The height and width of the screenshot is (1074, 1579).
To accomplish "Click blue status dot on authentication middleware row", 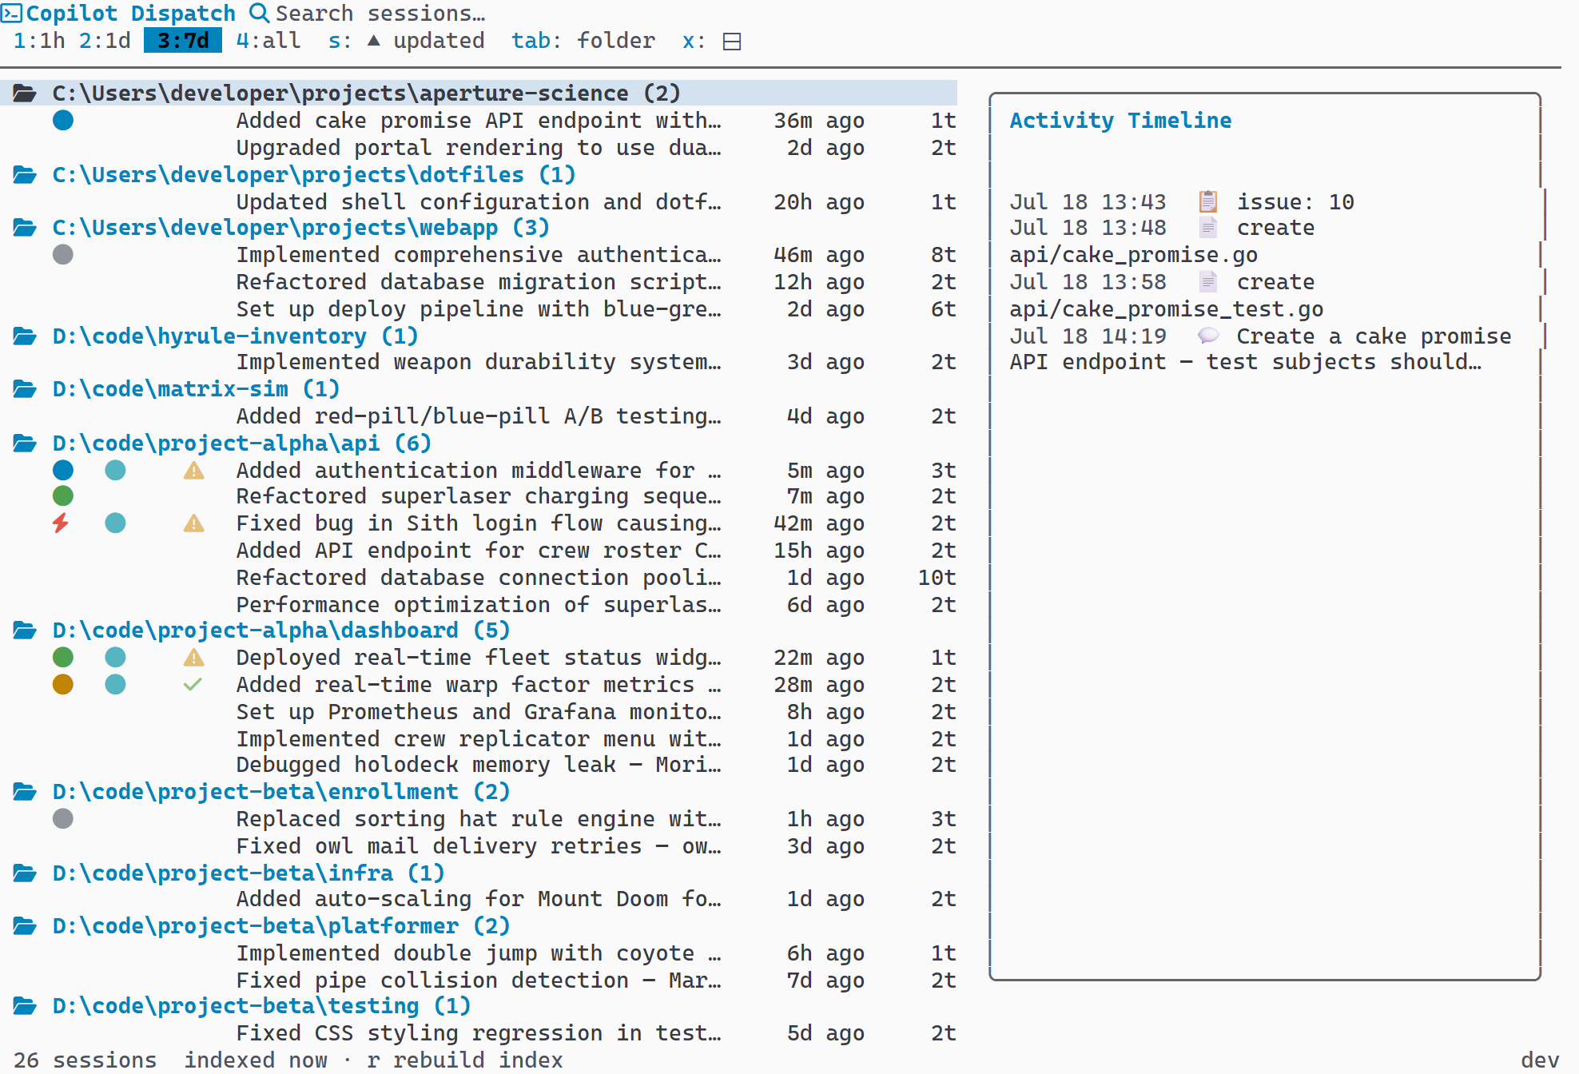I will pyautogui.click(x=63, y=471).
